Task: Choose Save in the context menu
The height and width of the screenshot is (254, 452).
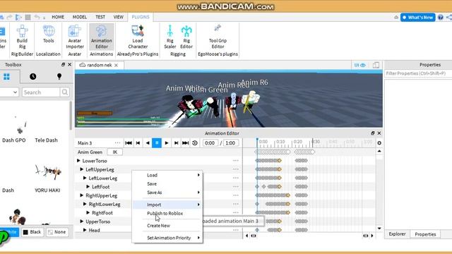Action: click(167, 183)
